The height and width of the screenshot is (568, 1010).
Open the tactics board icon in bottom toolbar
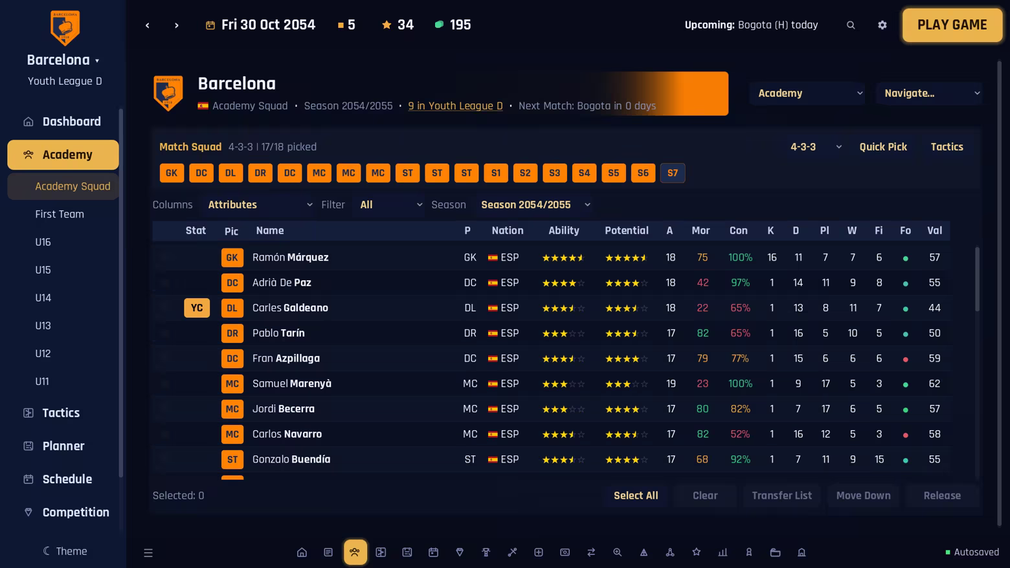click(381, 552)
